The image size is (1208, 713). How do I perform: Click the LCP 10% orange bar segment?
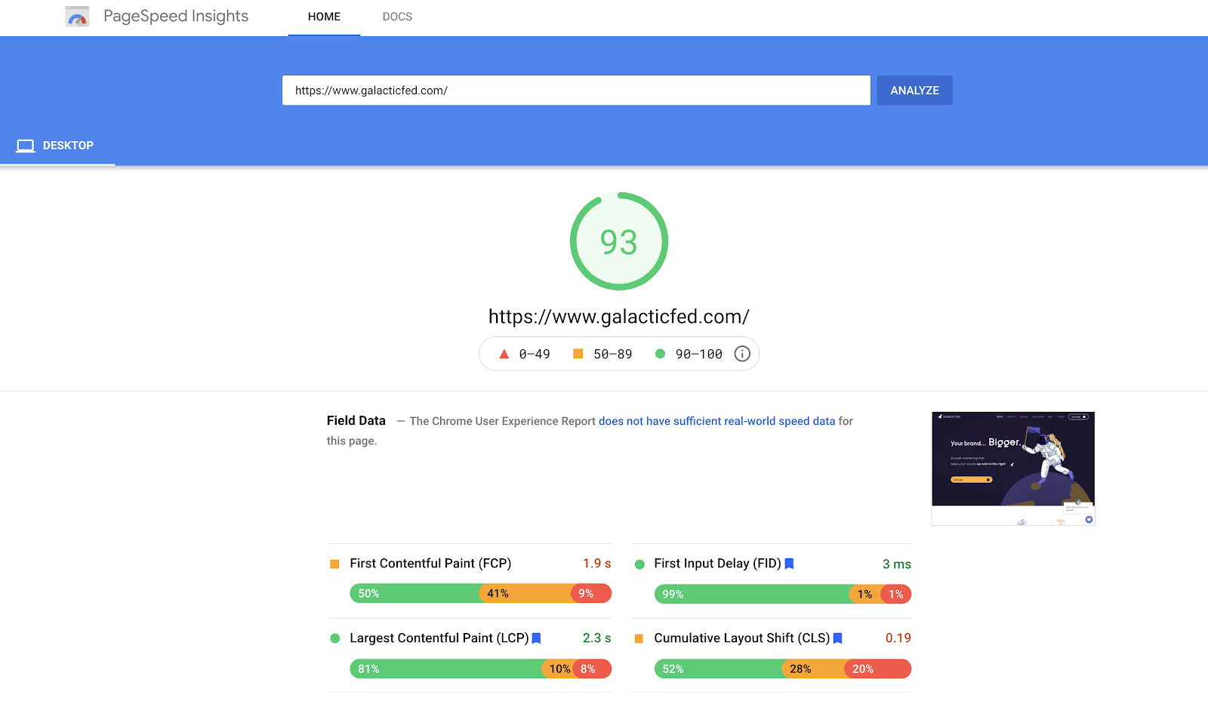pos(558,668)
